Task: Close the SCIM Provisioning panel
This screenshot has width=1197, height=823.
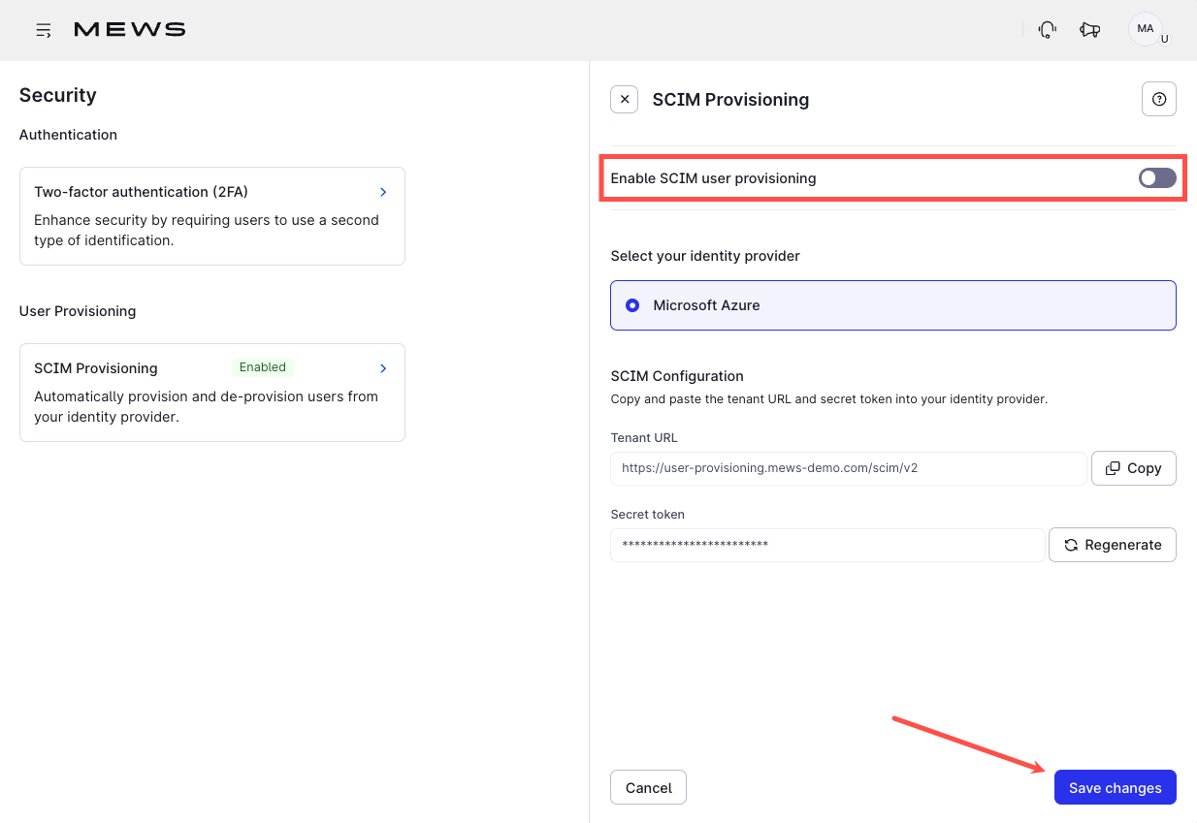Action: (625, 99)
